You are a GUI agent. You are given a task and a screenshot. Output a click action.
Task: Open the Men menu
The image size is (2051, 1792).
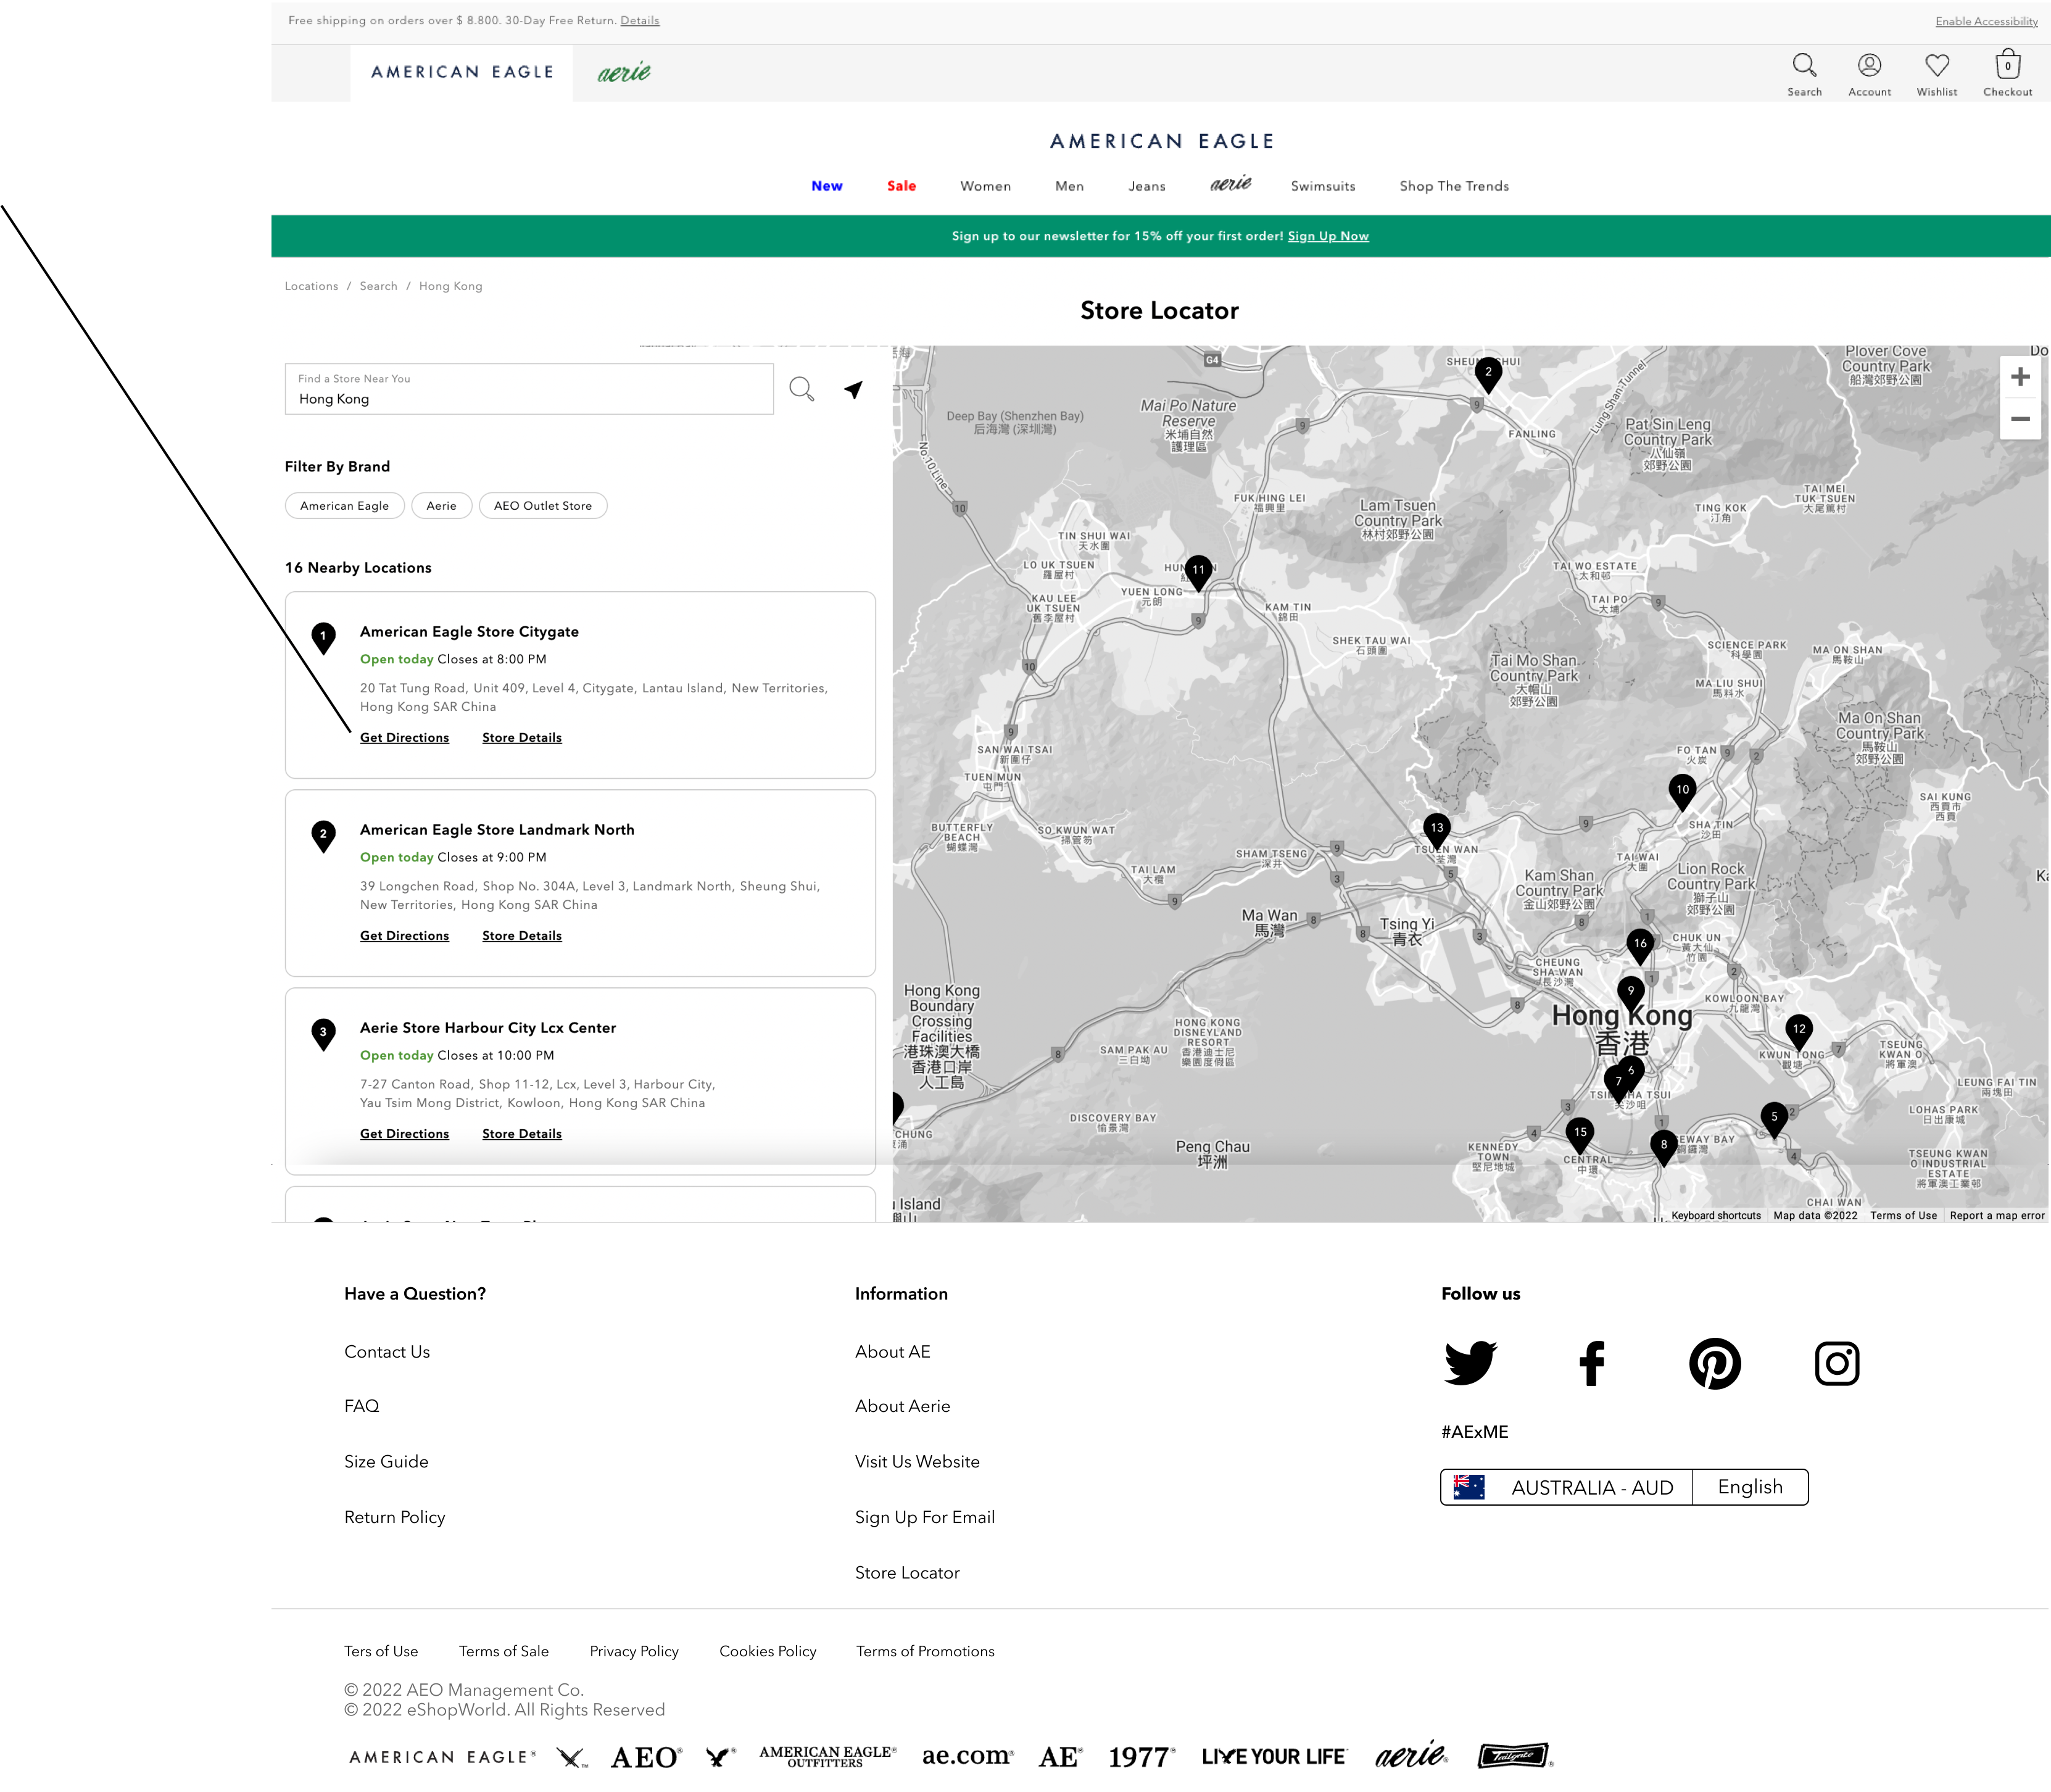click(x=1069, y=186)
